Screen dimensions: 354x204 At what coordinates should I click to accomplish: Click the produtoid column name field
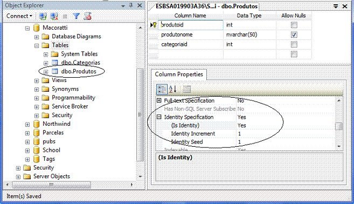click(191, 25)
